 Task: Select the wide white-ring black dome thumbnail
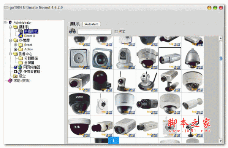[79, 126]
